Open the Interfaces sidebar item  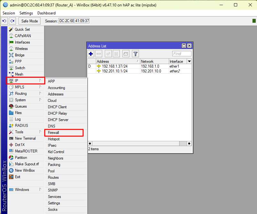pyautogui.click(x=22, y=42)
